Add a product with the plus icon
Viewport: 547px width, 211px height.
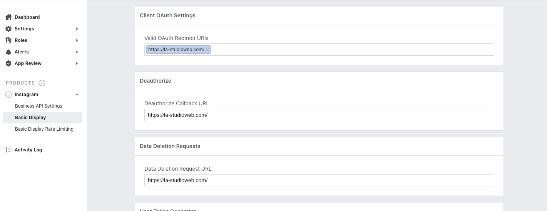[42, 83]
